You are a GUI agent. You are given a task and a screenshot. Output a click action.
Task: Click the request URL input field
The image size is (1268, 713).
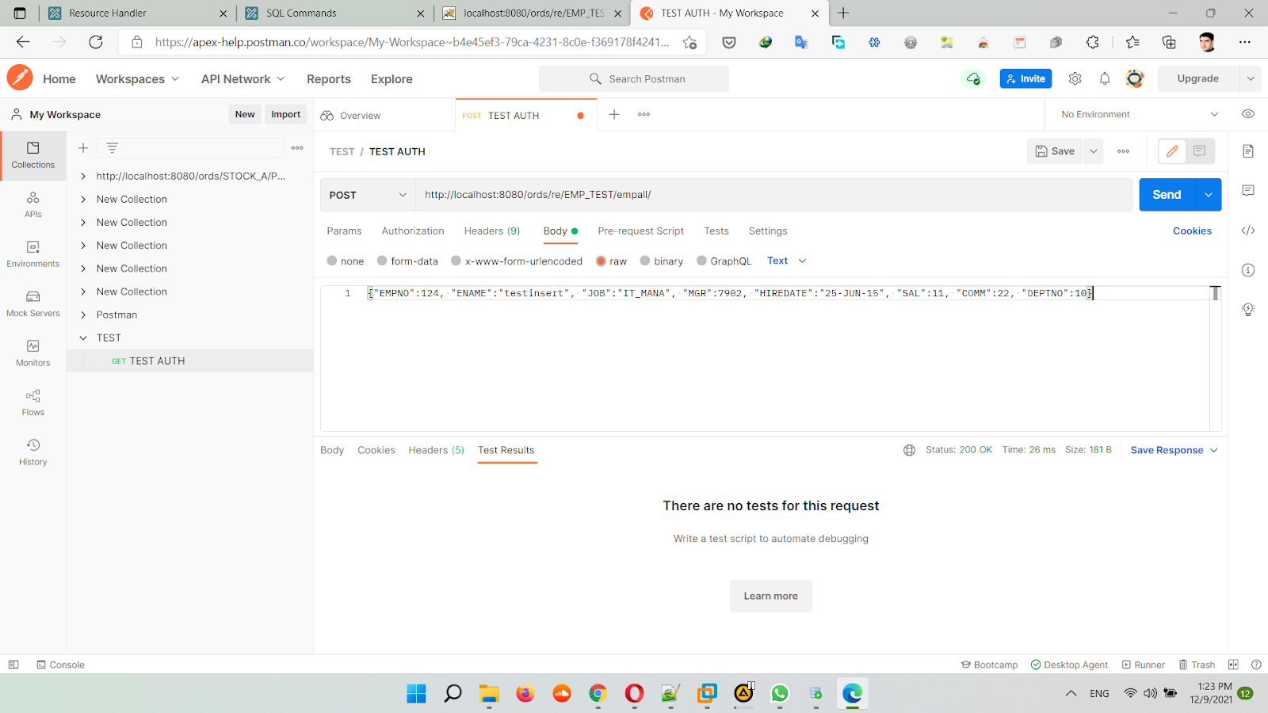click(773, 195)
